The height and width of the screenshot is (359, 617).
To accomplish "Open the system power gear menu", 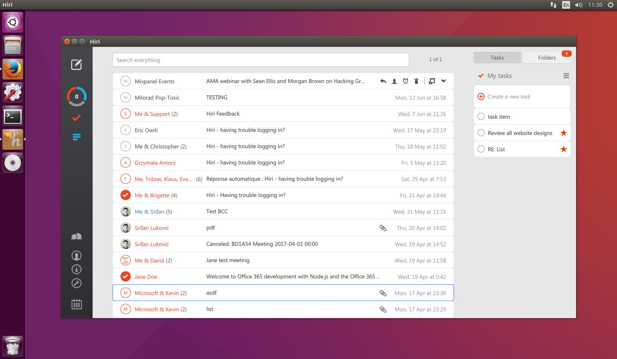I will click(611, 5).
